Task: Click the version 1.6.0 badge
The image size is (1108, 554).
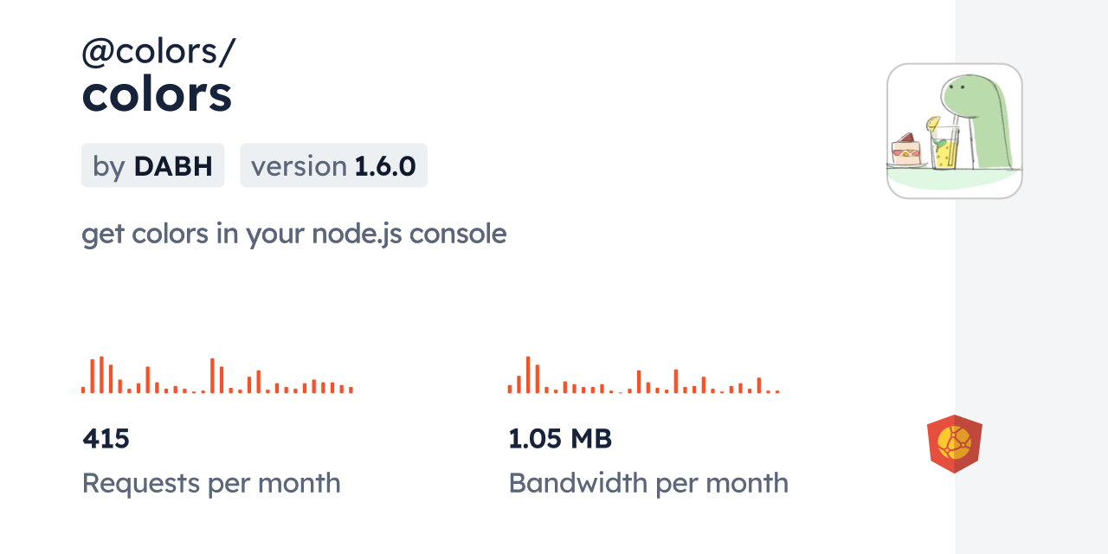Action: click(333, 165)
